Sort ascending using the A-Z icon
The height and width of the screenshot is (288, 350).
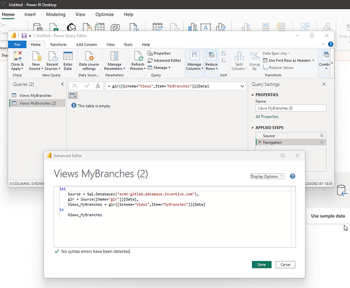coord(224,53)
